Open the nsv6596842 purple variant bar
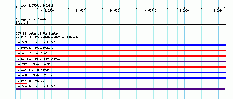233x99 pixels. pos(120,89)
